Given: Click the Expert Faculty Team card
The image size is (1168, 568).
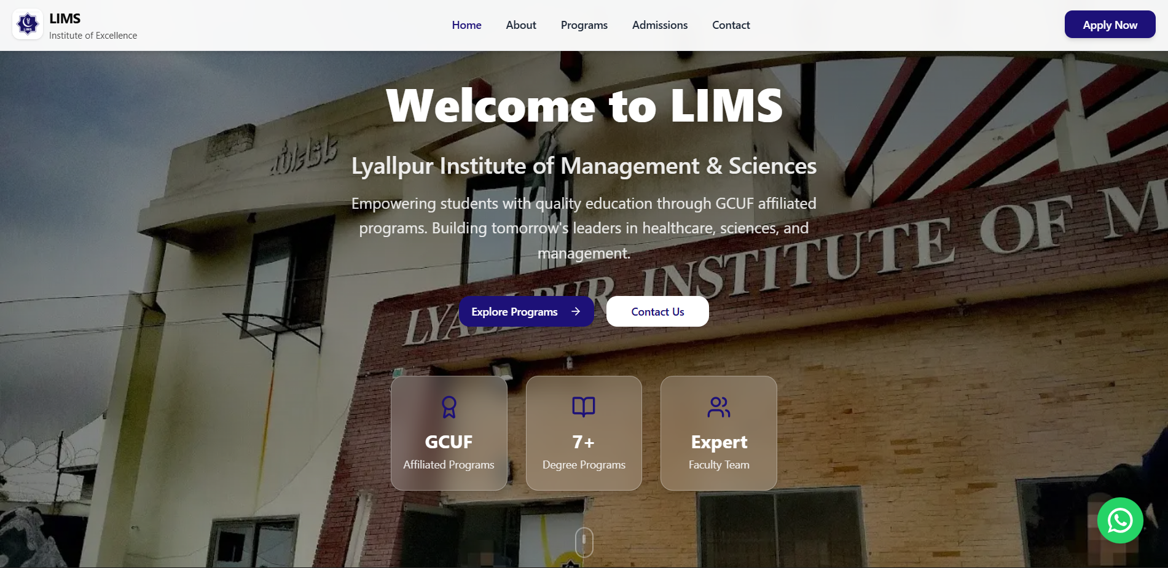Looking at the screenshot, I should pyautogui.click(x=718, y=433).
